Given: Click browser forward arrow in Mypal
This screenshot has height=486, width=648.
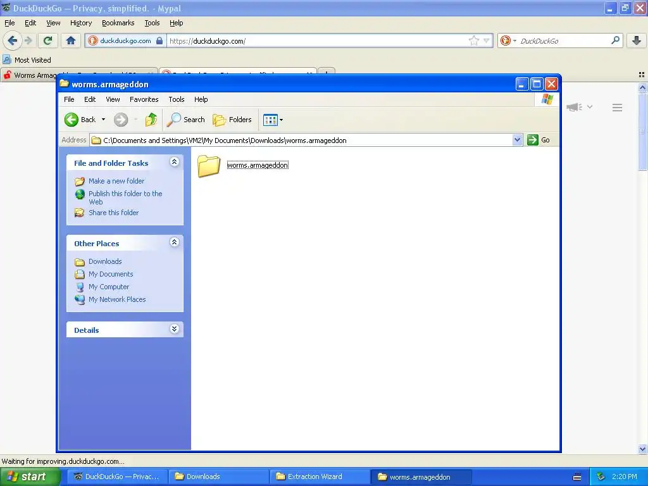Looking at the screenshot, I should 28,40.
